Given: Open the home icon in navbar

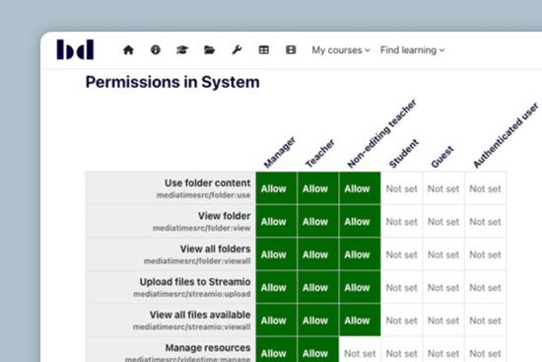Looking at the screenshot, I should (x=128, y=50).
